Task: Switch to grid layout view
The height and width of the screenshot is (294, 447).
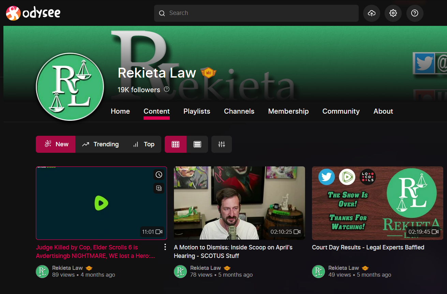Action: [x=176, y=144]
